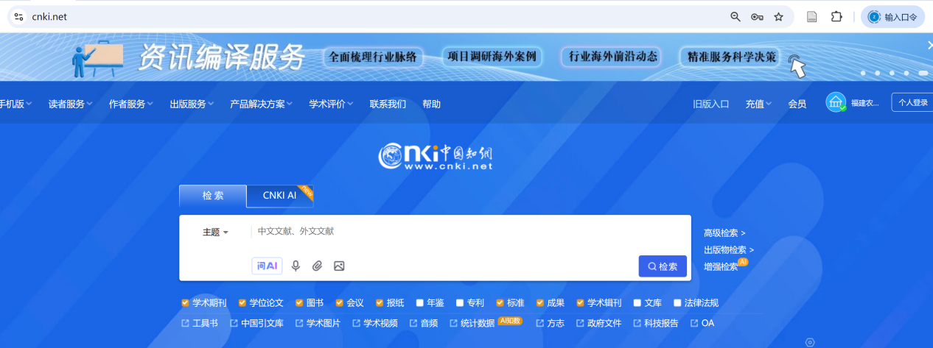This screenshot has width=933, height=348.
Task: Click the microphone voice search icon
Action: tap(296, 266)
